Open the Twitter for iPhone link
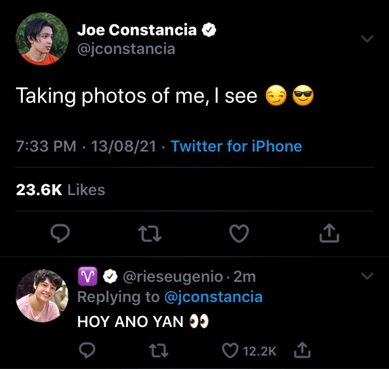Viewport: 389px width, 369px height. pos(236,146)
